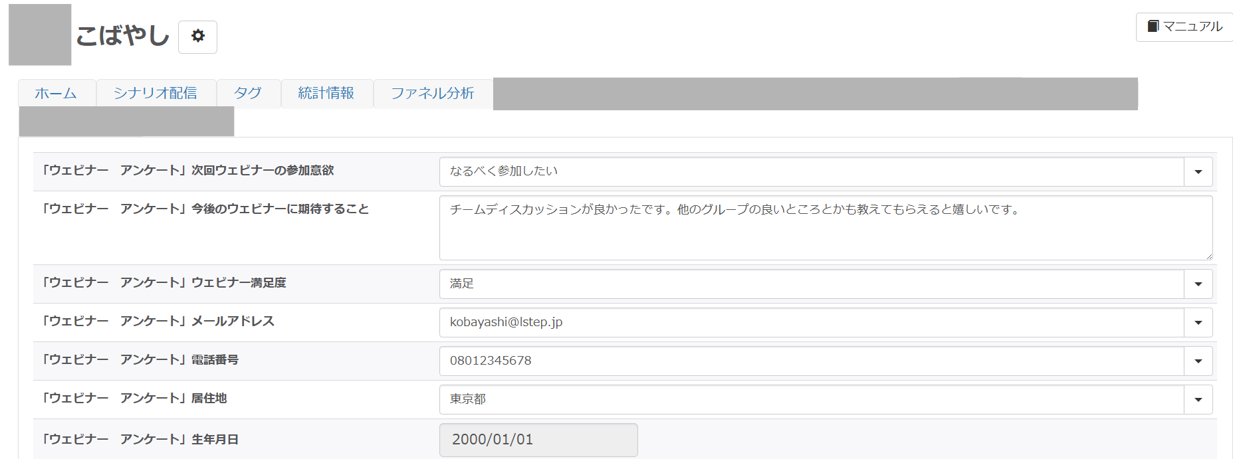Image resolution: width=1233 pixels, height=459 pixels.
Task: Expand dropdown arrow for メールアドレス
Action: click(1198, 323)
